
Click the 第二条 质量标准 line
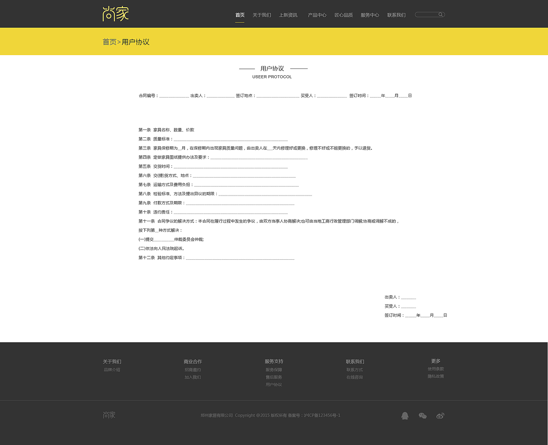pos(213,139)
